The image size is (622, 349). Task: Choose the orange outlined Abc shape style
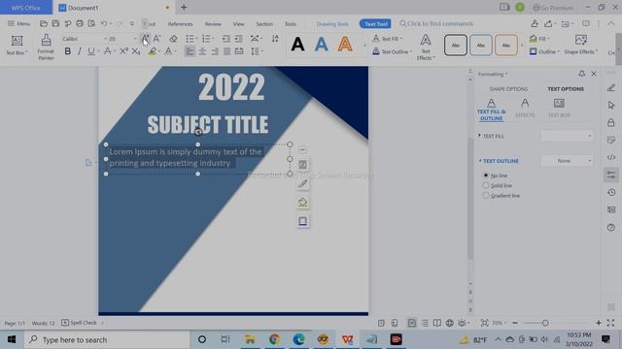505,45
